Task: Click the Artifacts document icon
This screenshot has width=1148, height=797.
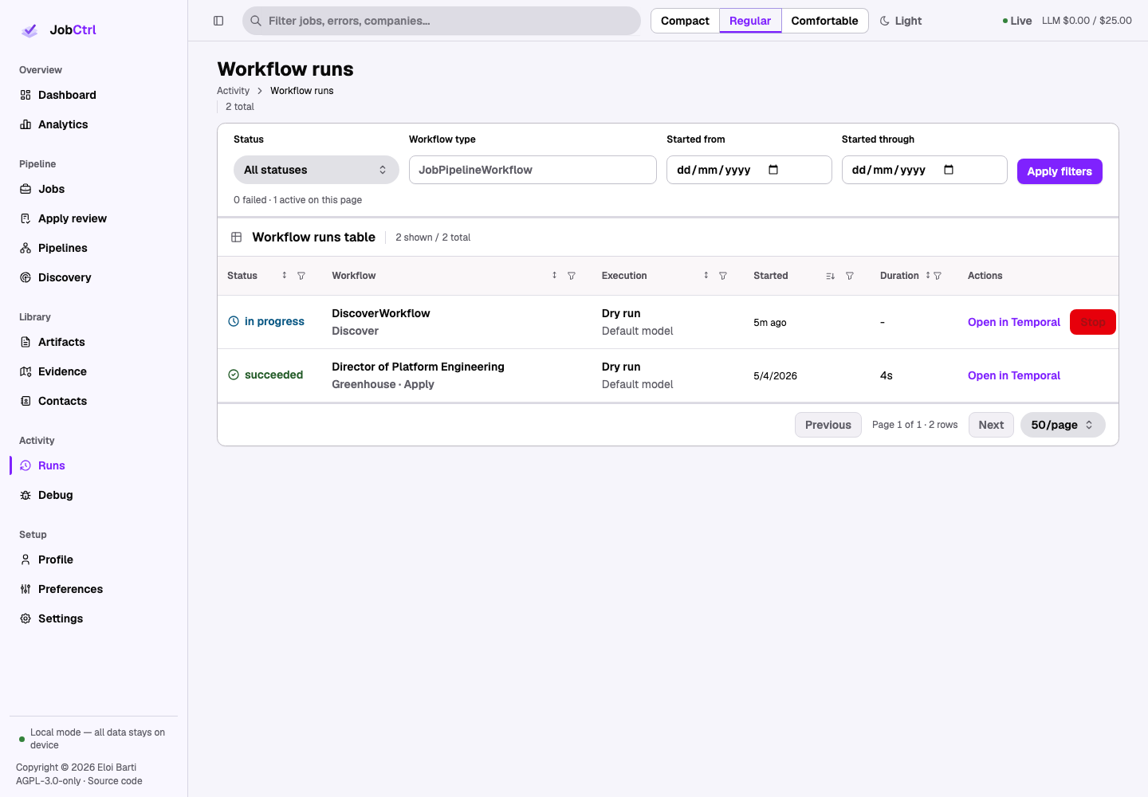Action: [x=26, y=342]
